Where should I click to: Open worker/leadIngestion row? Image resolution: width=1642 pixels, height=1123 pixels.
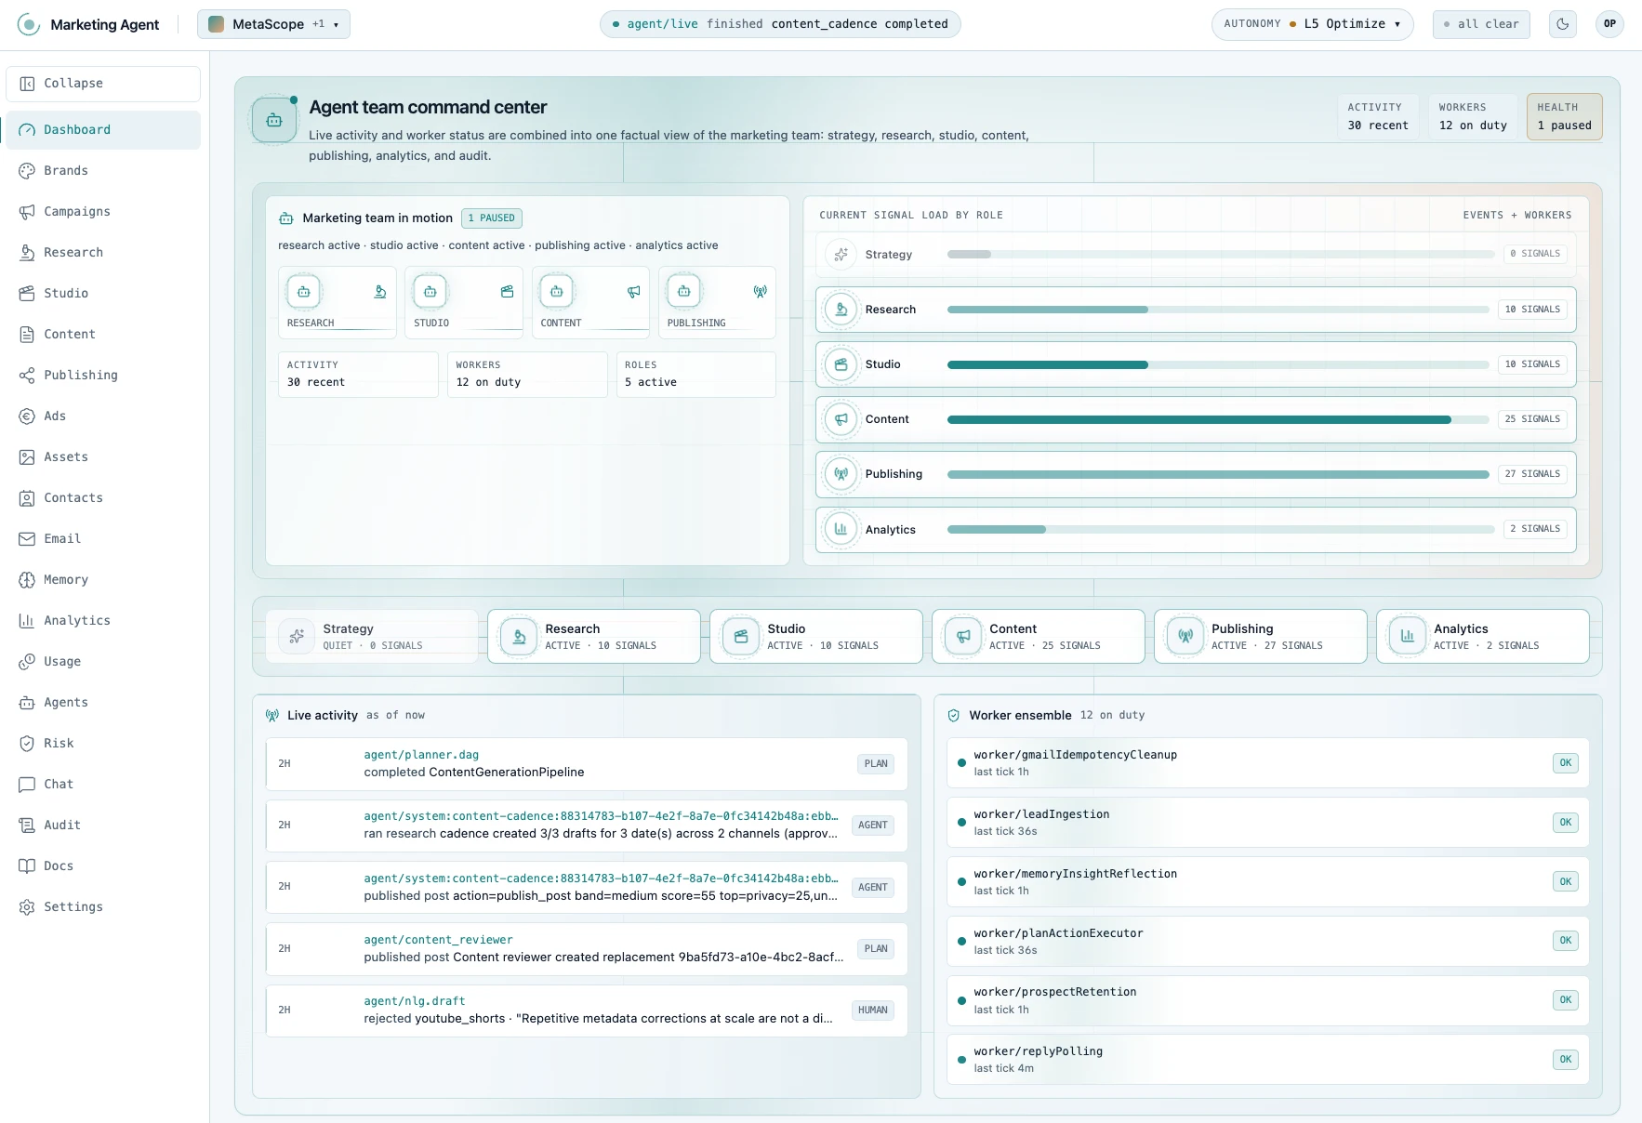[x=1268, y=823]
